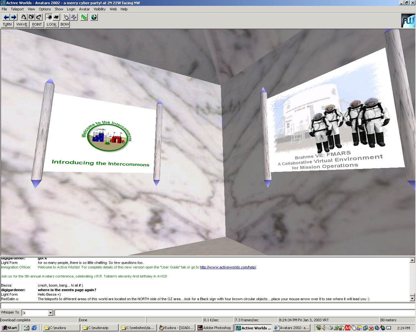
Task: Open the Visibility menu
Action: tap(99, 9)
